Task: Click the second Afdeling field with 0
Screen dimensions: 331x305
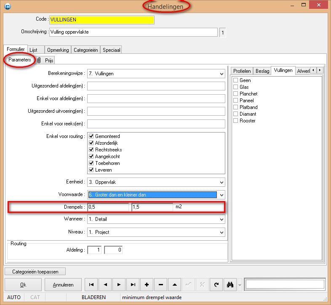Action: [x=113, y=250]
